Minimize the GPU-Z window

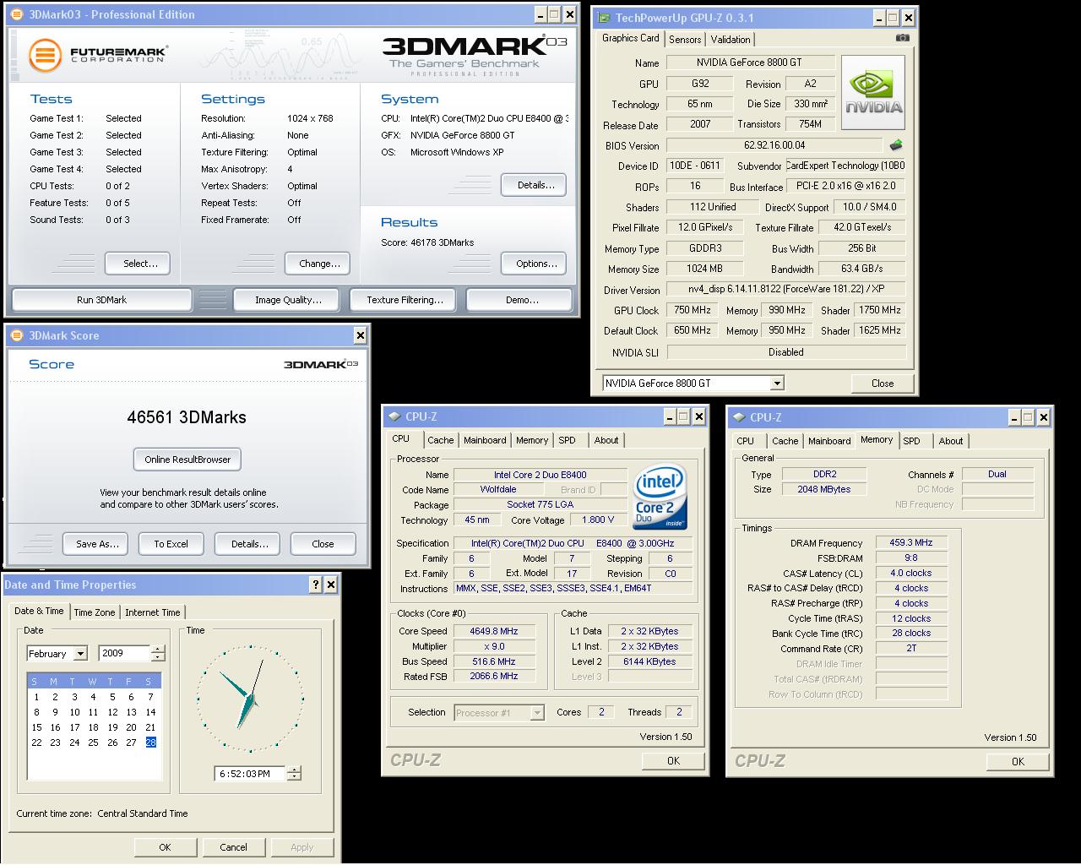click(877, 18)
